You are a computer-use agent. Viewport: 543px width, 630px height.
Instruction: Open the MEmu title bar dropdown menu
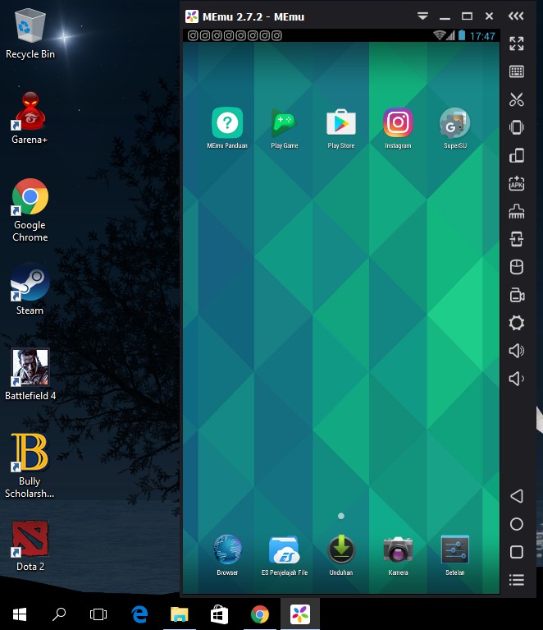[x=422, y=16]
